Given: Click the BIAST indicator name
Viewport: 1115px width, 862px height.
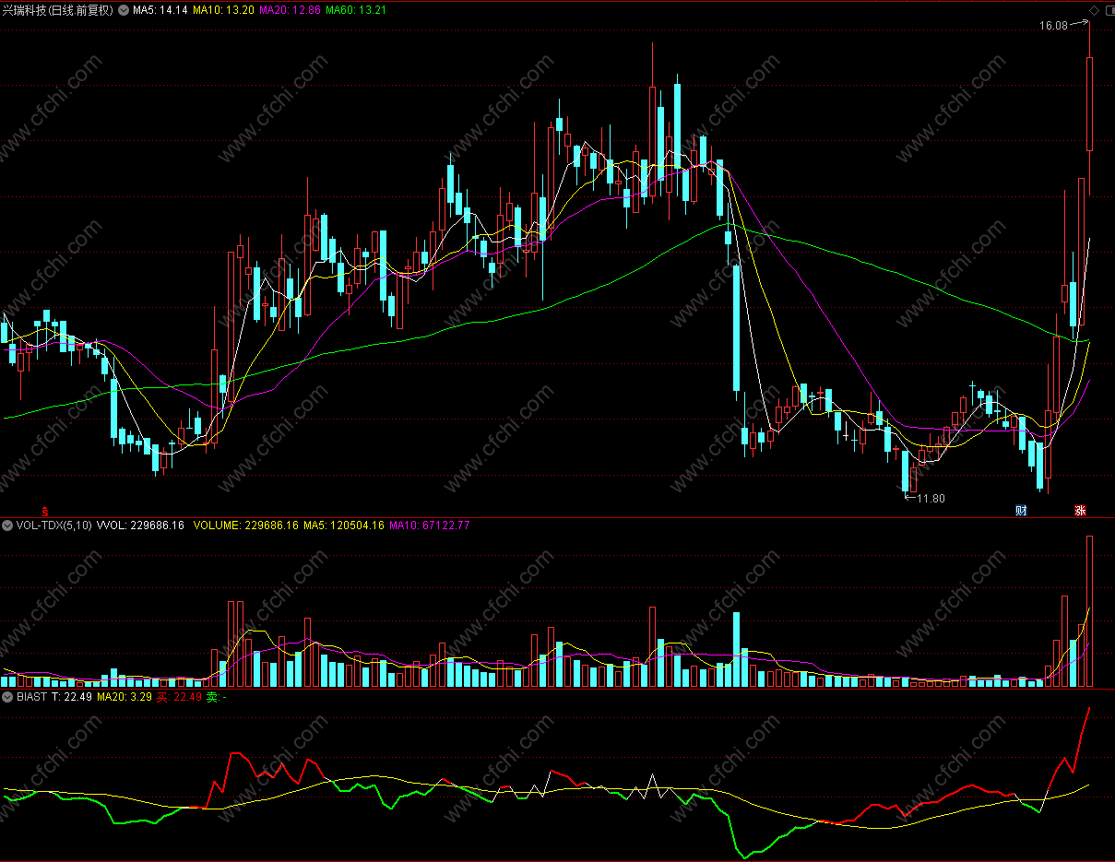Looking at the screenshot, I should point(32,697).
